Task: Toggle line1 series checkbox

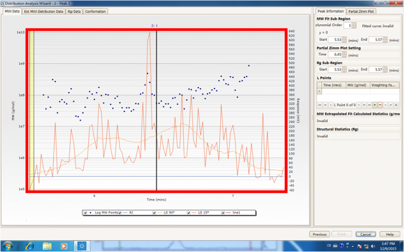Action: (223, 213)
